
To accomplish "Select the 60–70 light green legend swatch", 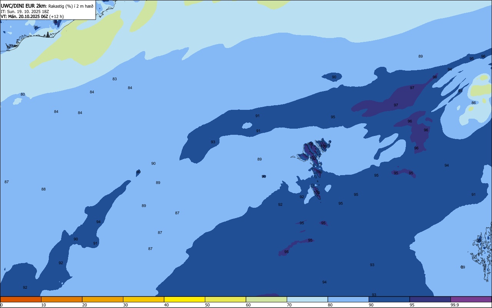I will coord(266,299).
